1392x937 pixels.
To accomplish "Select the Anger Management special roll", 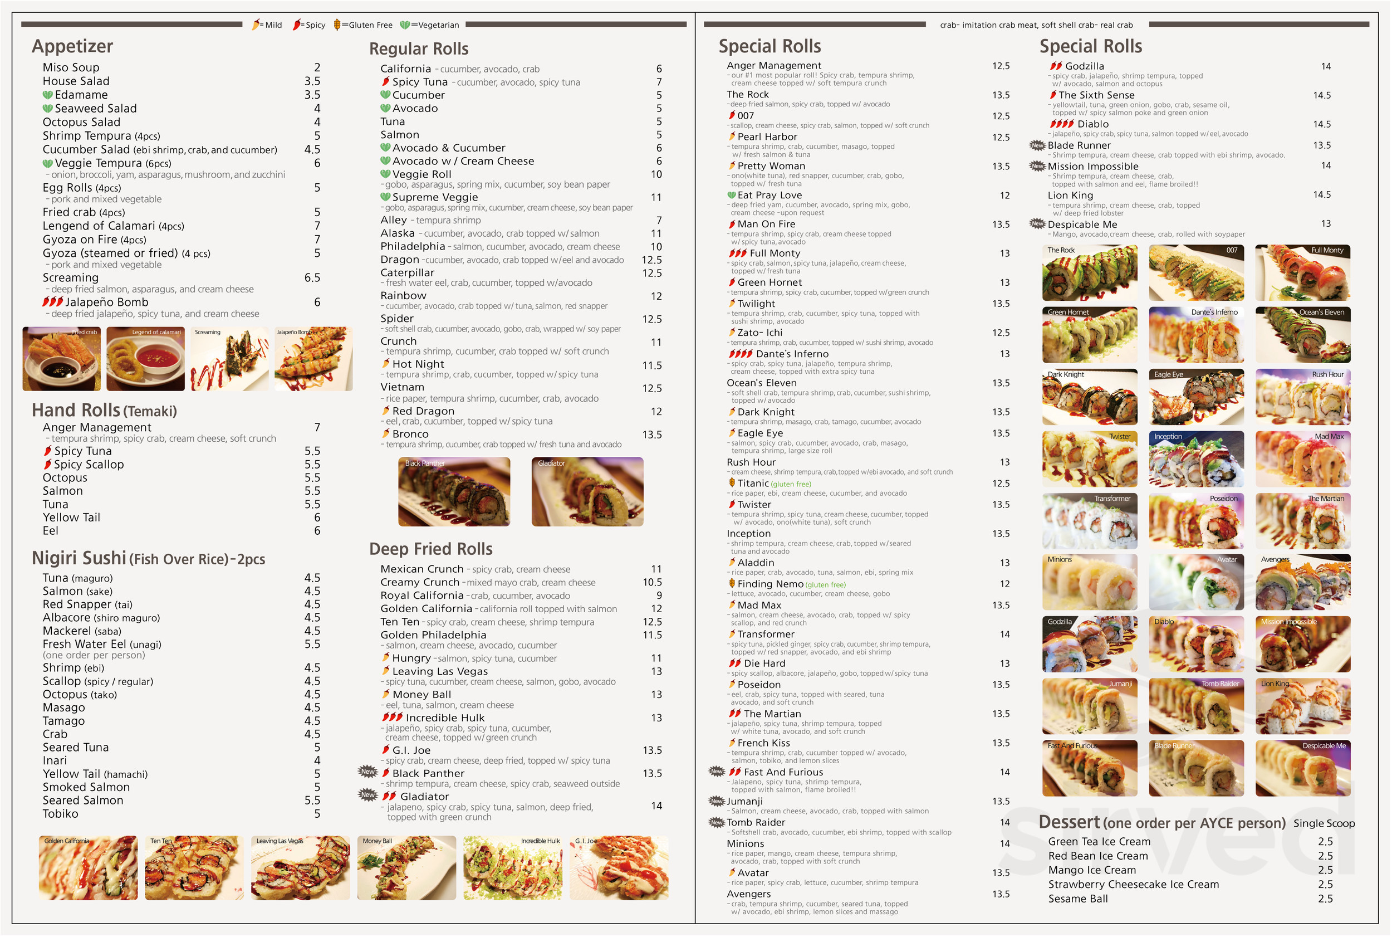I will tap(773, 65).
